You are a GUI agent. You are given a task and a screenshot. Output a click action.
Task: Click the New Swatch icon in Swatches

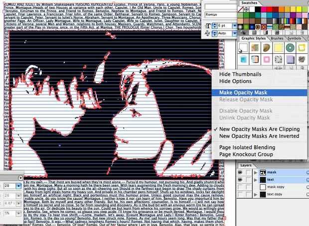[292, 33]
